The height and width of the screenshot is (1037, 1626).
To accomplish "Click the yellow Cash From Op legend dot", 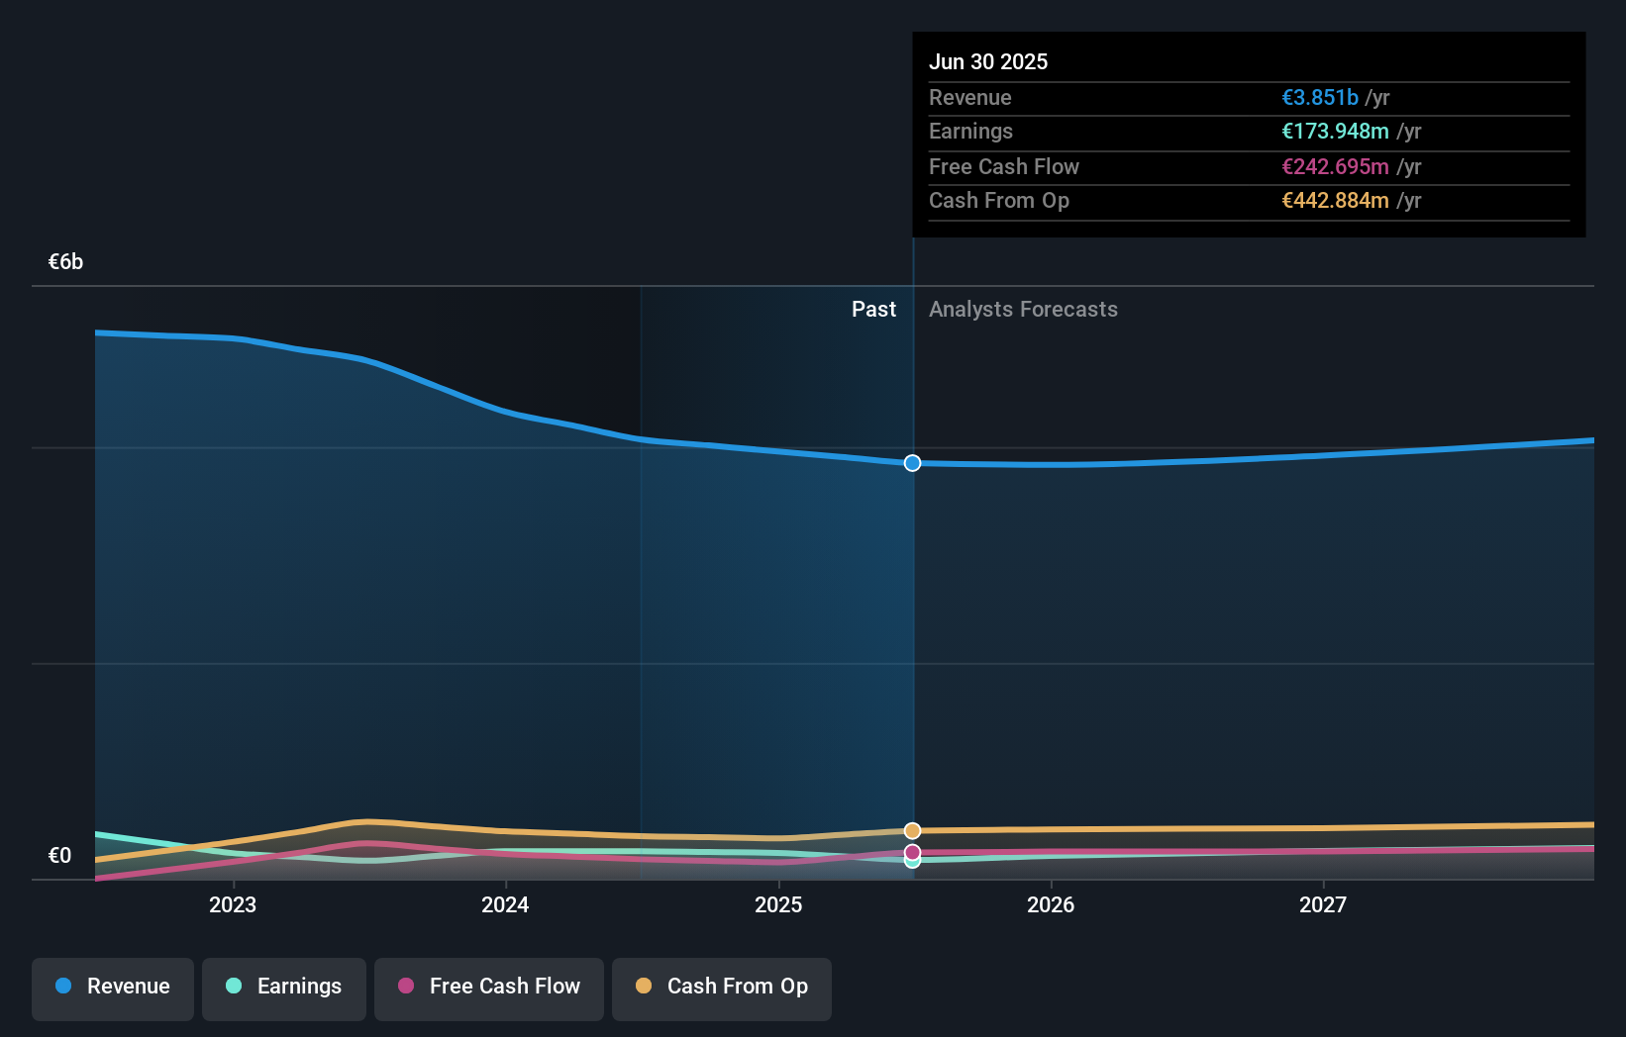I will pos(643,987).
